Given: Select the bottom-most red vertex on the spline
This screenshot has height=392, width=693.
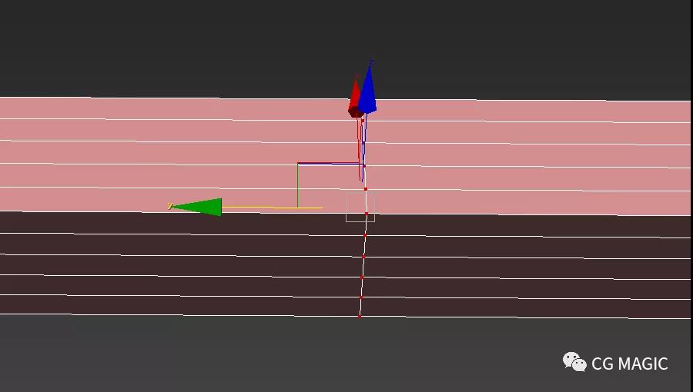Looking at the screenshot, I should point(360,315).
